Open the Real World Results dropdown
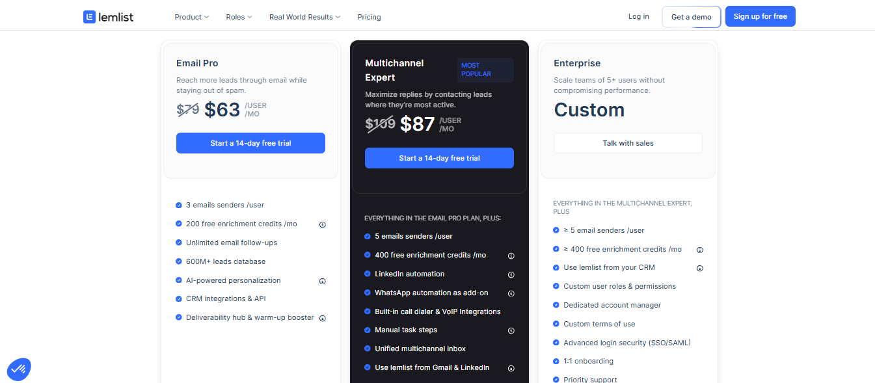This screenshot has height=383, width=875. 304,17
